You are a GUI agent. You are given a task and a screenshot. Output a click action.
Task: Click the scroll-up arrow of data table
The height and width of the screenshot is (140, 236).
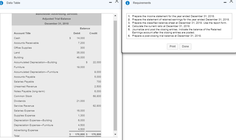tap(115, 16)
